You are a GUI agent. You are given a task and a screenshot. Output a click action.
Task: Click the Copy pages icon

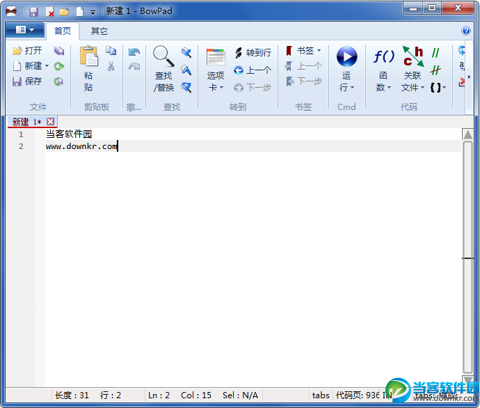click(x=111, y=51)
